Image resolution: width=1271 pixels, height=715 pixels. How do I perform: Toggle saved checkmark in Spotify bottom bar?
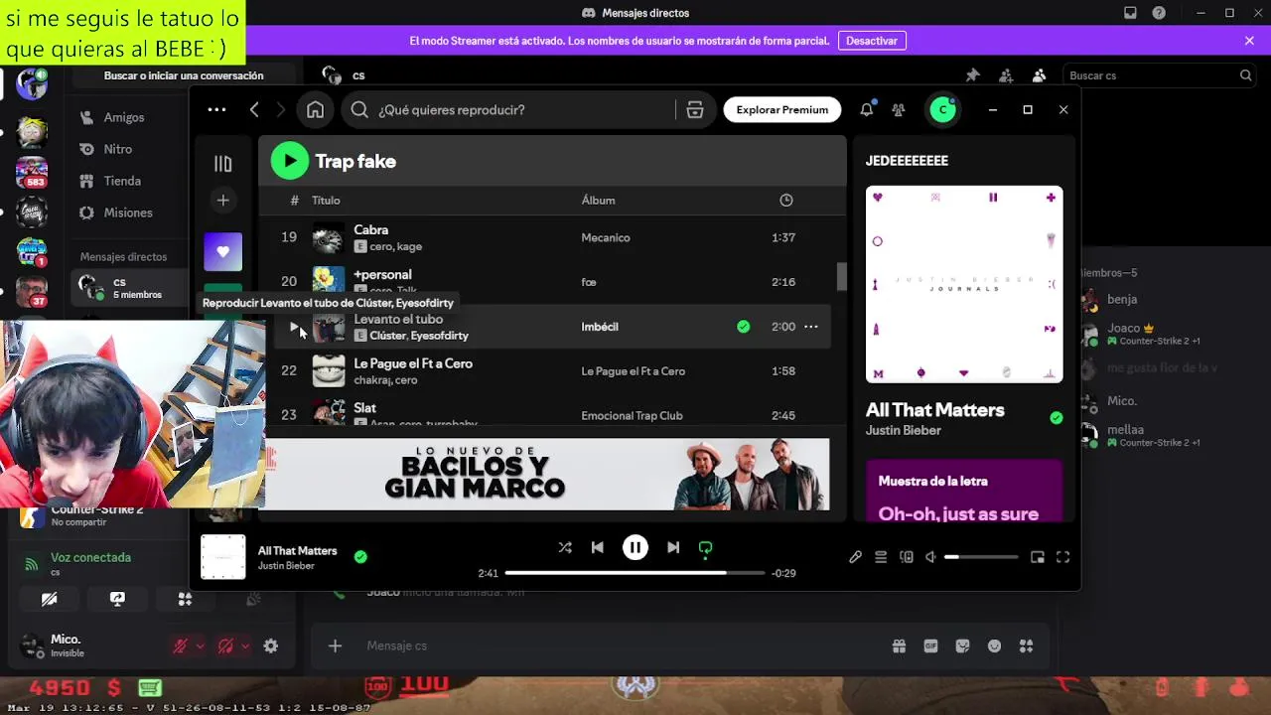pos(360,557)
